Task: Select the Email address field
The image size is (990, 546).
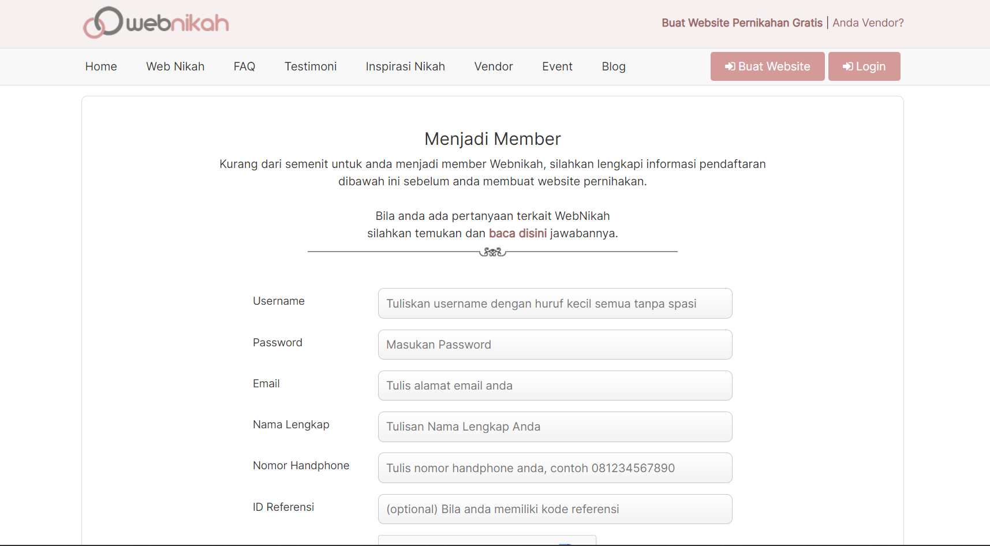Action: coord(555,386)
